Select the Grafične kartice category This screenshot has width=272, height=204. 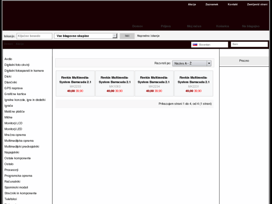pos(15,94)
